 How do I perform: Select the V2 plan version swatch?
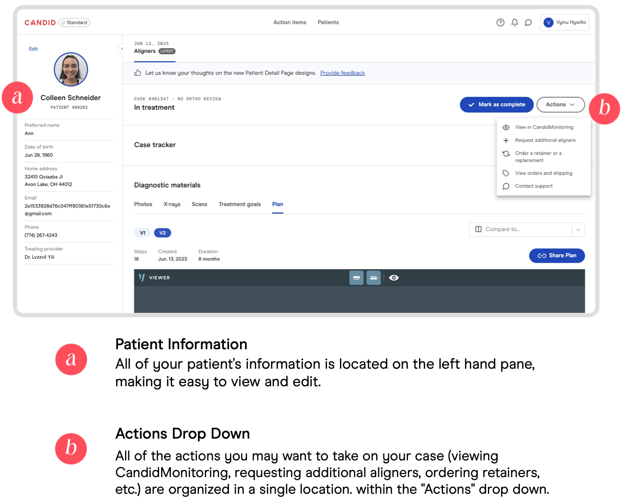[162, 233]
